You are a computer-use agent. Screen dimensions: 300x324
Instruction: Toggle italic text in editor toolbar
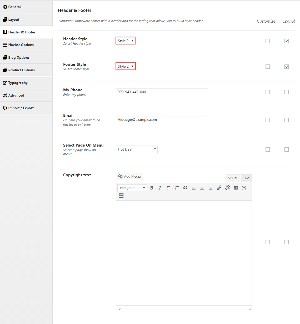[x=160, y=188]
